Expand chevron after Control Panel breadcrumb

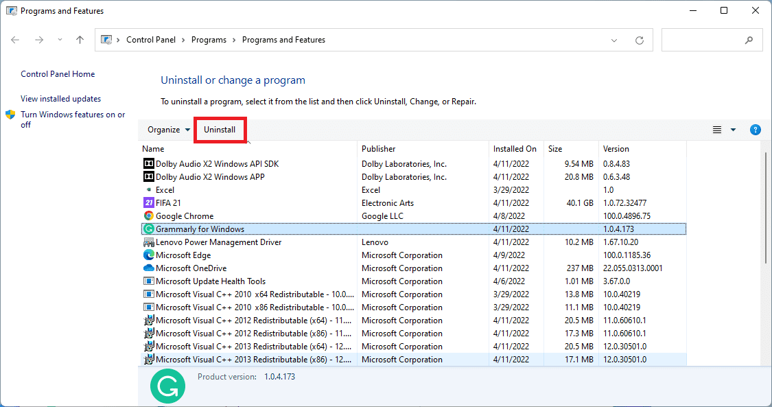[184, 40]
